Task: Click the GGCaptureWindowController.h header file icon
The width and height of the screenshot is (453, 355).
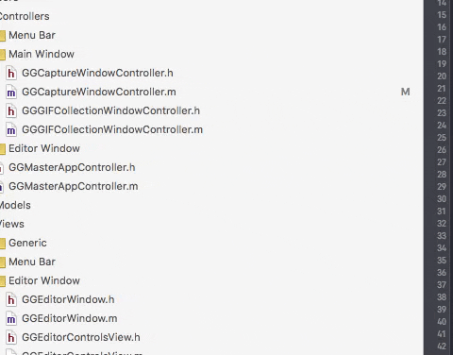Action: click(11, 73)
